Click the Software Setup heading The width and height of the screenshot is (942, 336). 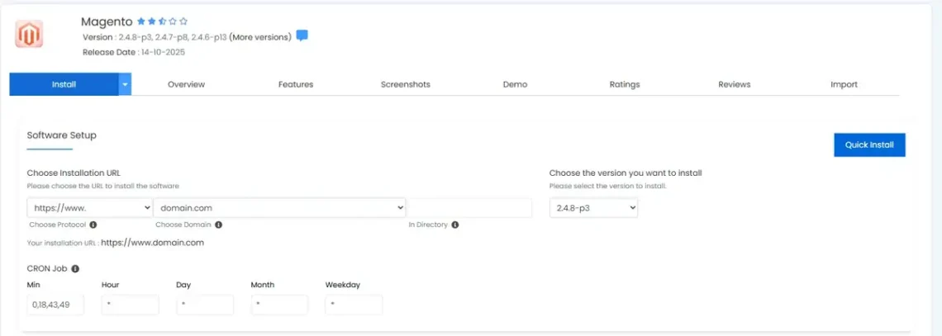point(61,135)
